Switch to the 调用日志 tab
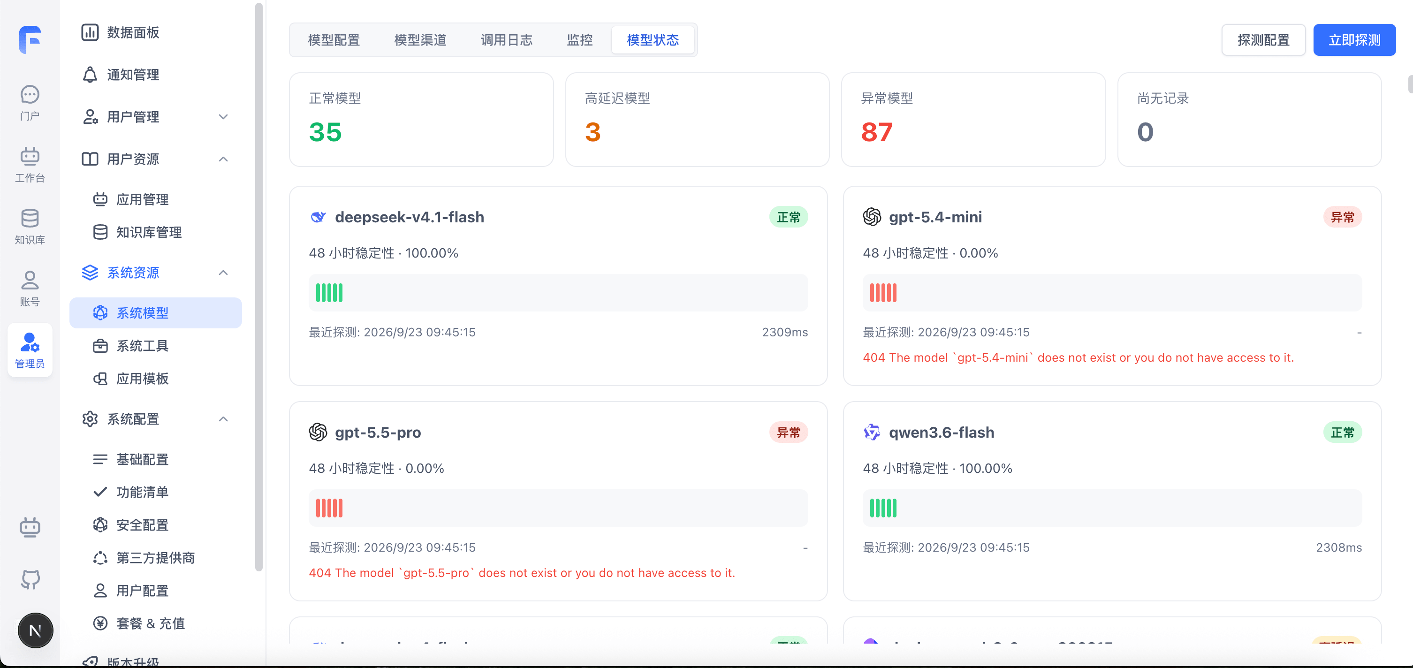1413x668 pixels. tap(506, 40)
